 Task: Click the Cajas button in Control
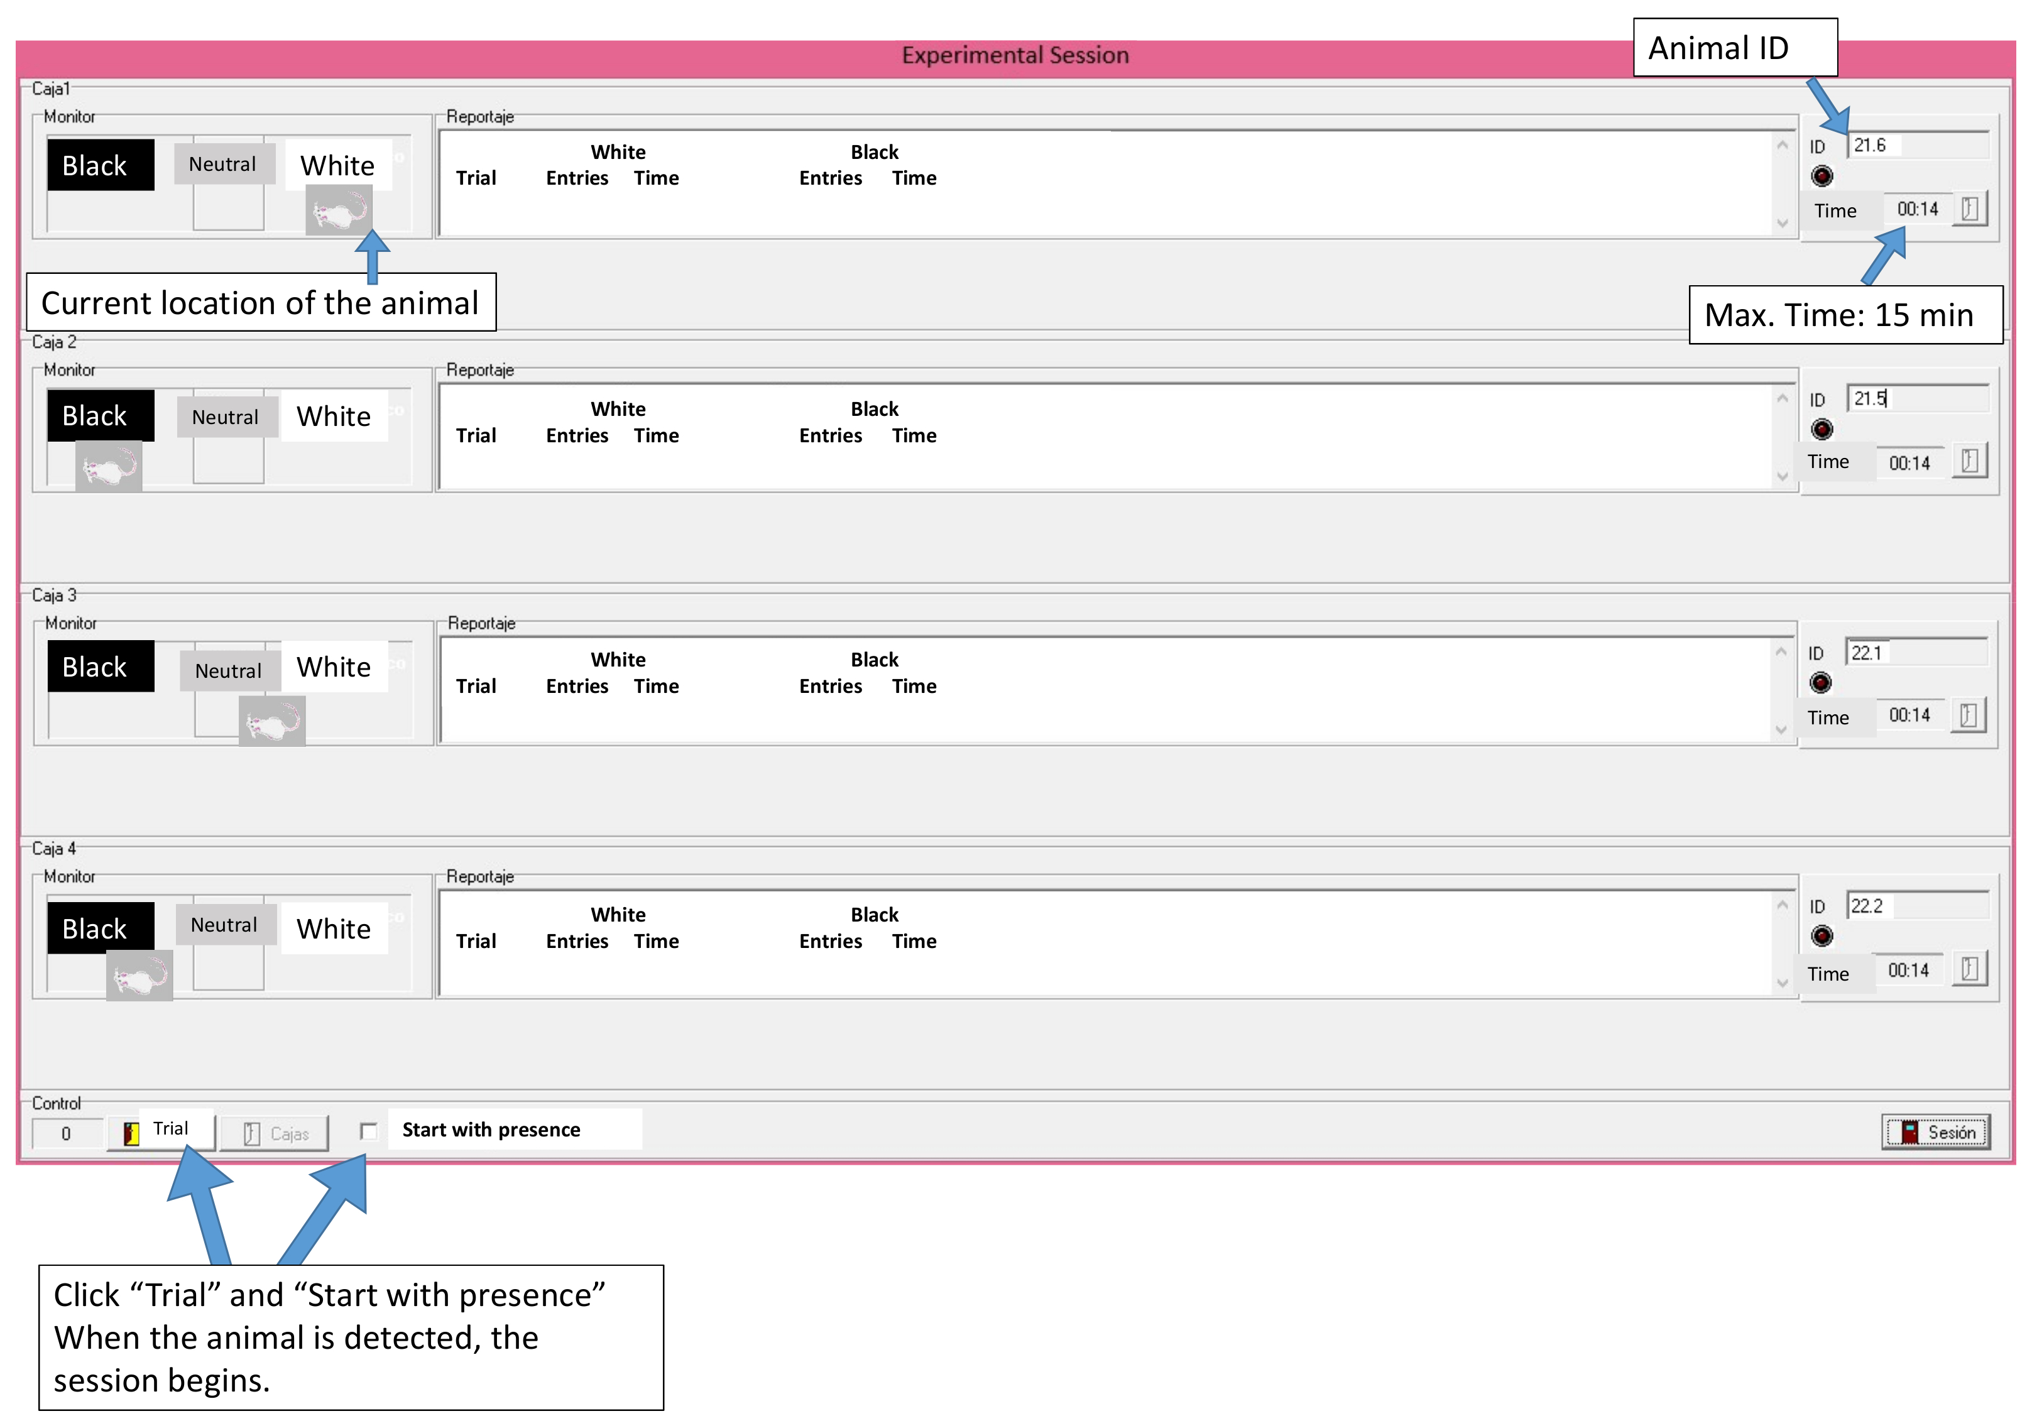(275, 1133)
